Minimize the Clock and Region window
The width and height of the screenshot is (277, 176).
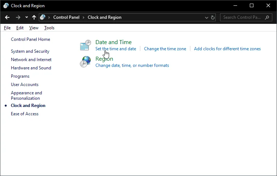point(235,6)
